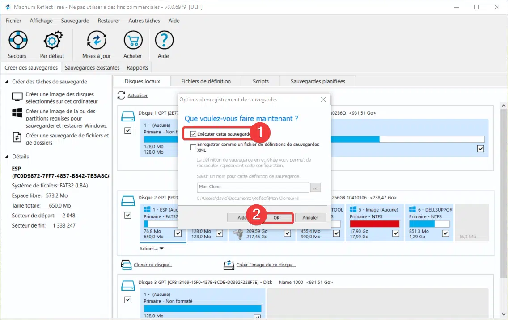The height and width of the screenshot is (320, 508).
Task: Open the Aide menu in menu bar
Action: (x=174, y=21)
